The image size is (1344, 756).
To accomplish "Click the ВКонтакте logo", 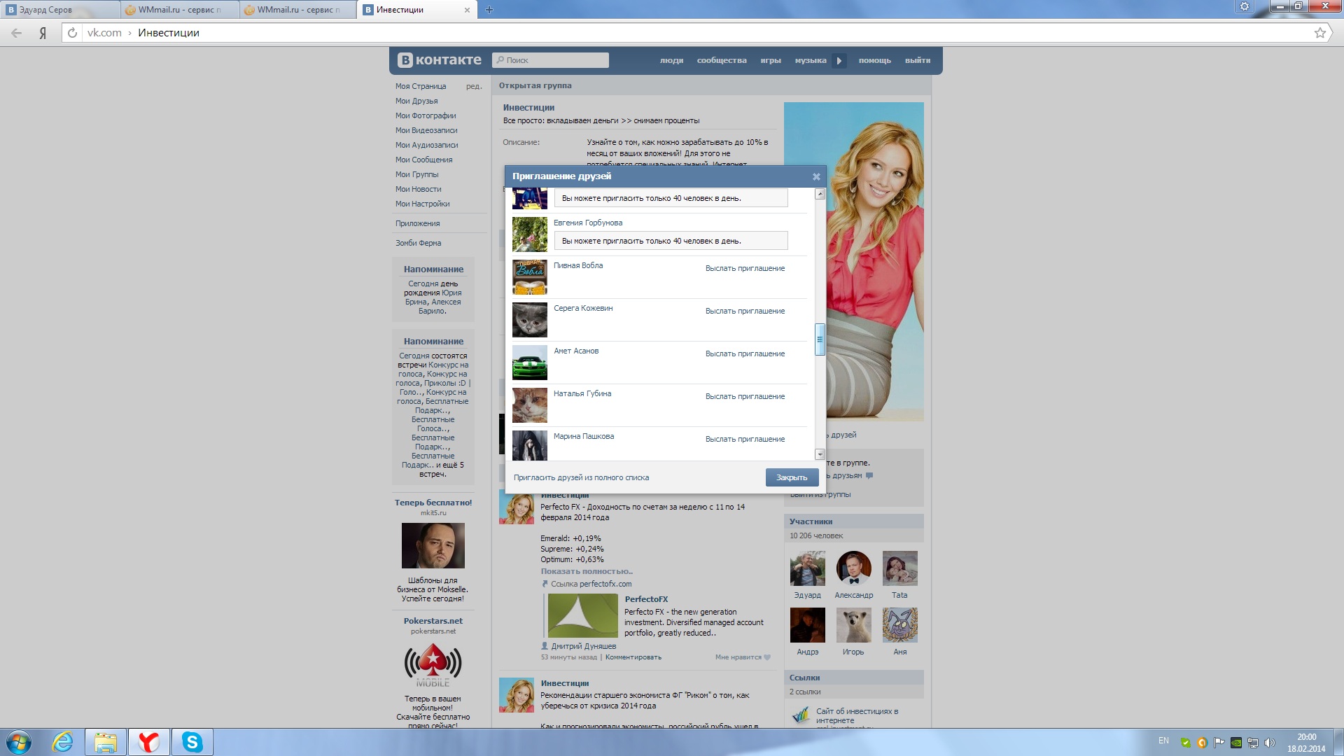I will [x=440, y=60].
